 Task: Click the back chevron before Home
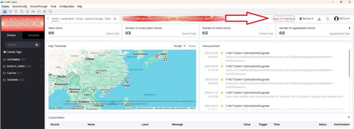coord(48,19)
